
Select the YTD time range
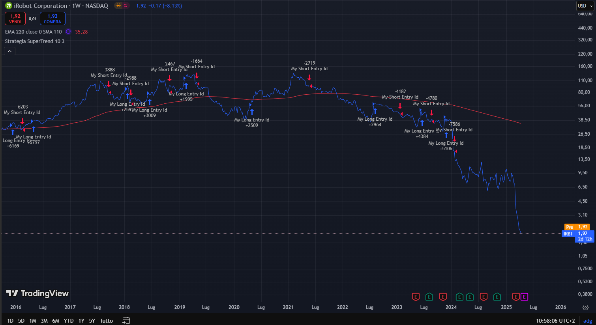coord(69,321)
